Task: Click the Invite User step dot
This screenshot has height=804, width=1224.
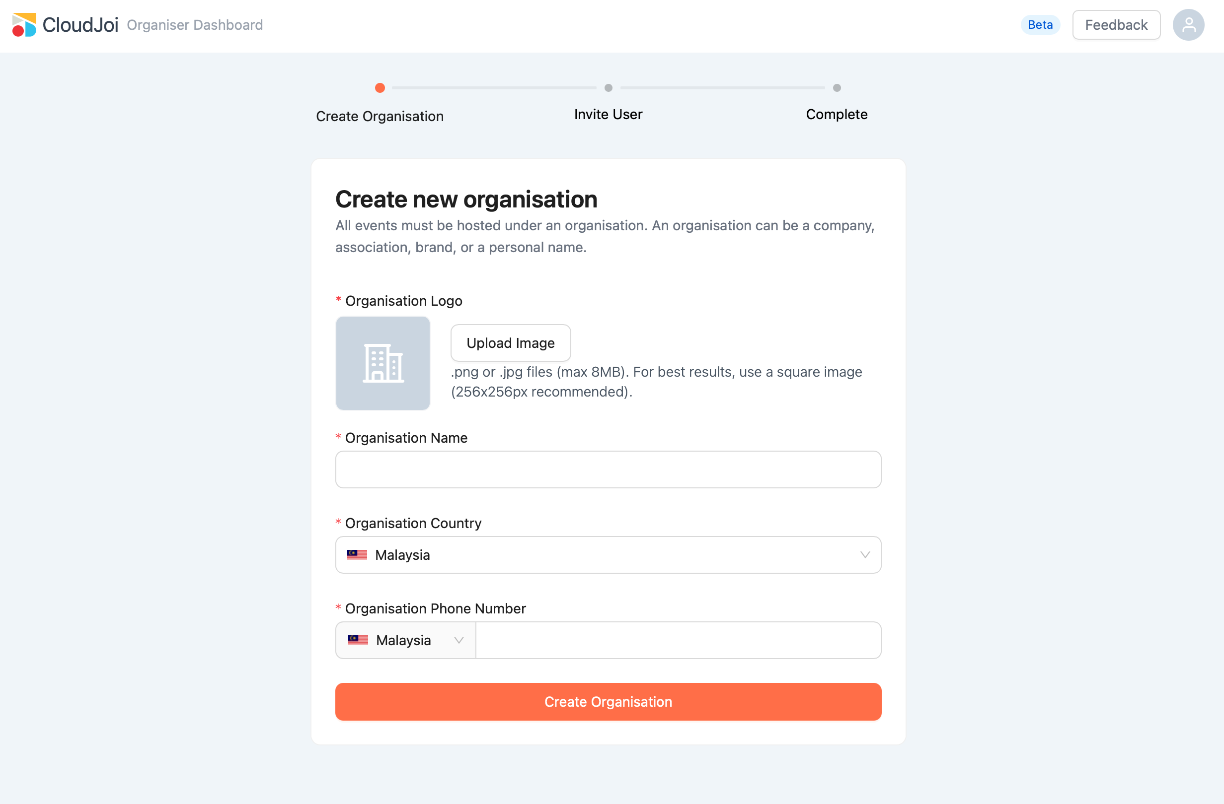Action: point(608,88)
